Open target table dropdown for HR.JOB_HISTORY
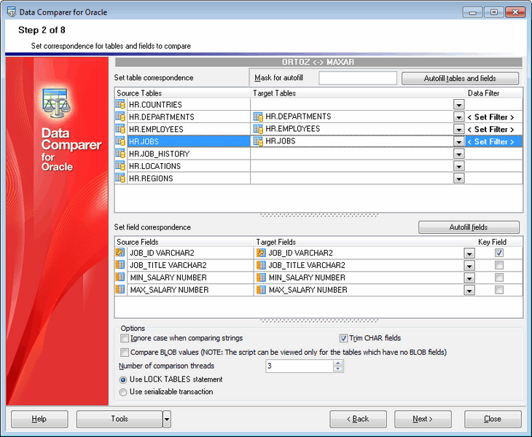The height and width of the screenshot is (437, 532). click(458, 154)
